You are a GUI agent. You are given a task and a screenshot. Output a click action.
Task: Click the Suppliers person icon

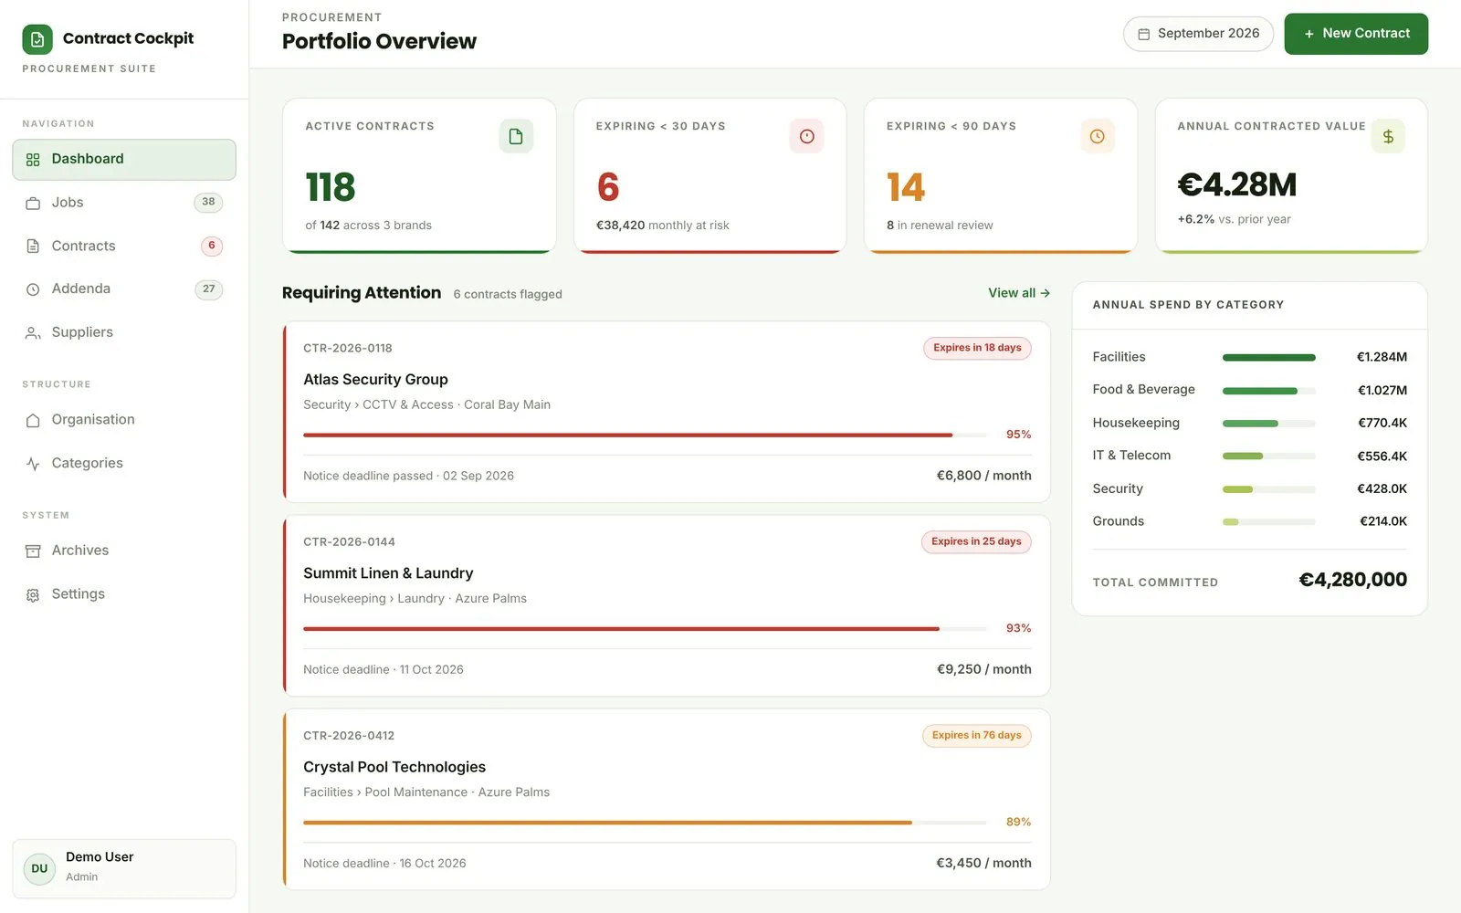click(x=33, y=333)
